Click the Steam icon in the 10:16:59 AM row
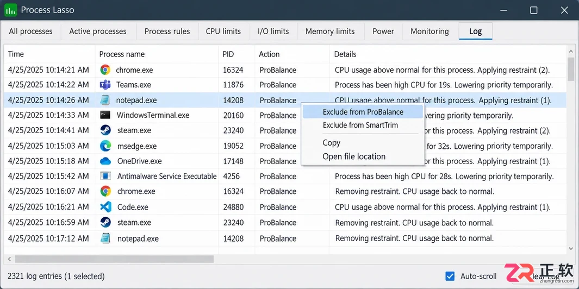Viewport: 579px width, 289px height. [x=105, y=222]
